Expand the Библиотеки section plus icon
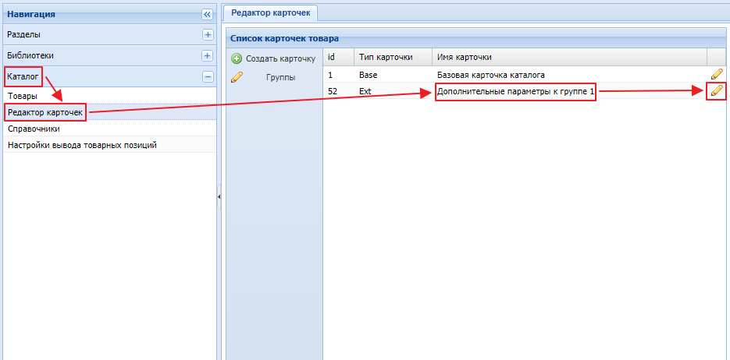 [207, 56]
